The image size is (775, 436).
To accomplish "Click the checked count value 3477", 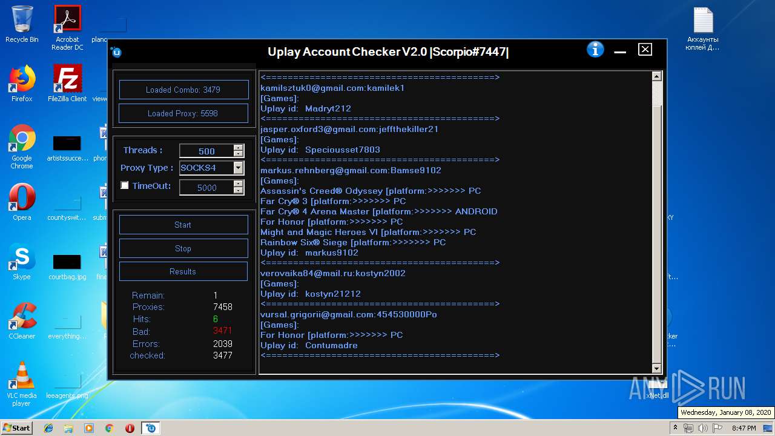I will 223,355.
